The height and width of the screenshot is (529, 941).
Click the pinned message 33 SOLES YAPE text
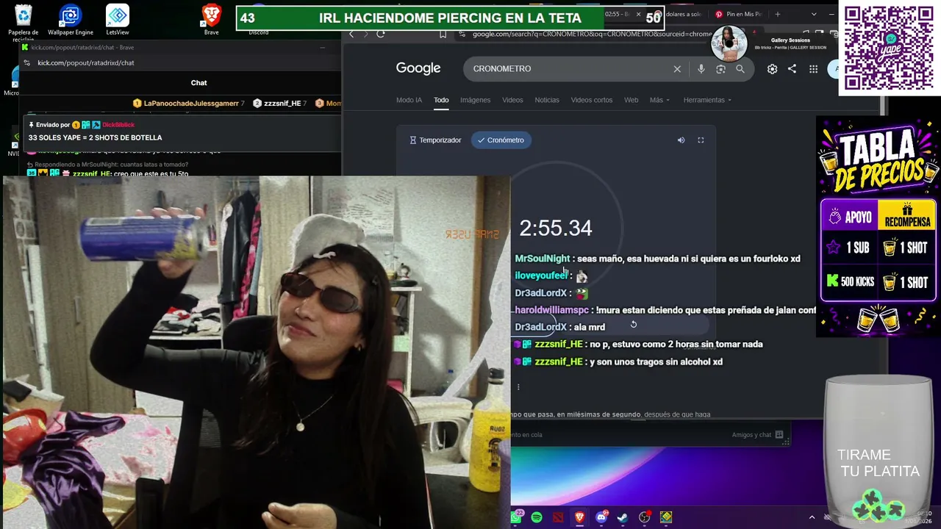tap(96, 137)
